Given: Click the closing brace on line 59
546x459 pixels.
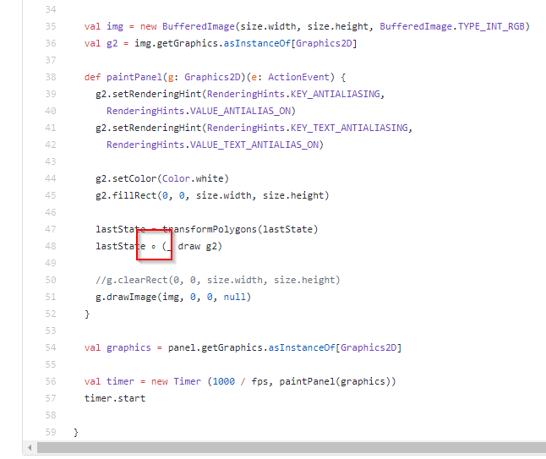Looking at the screenshot, I should coord(76,433).
